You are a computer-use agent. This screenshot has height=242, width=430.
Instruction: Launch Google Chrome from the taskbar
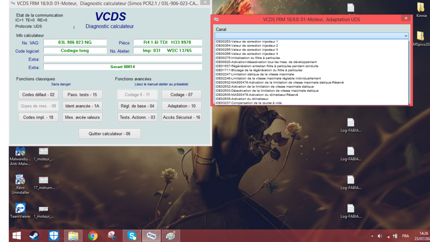(93, 235)
